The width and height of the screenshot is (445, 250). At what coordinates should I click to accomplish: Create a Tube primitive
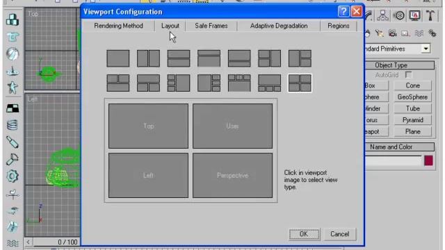(x=412, y=108)
